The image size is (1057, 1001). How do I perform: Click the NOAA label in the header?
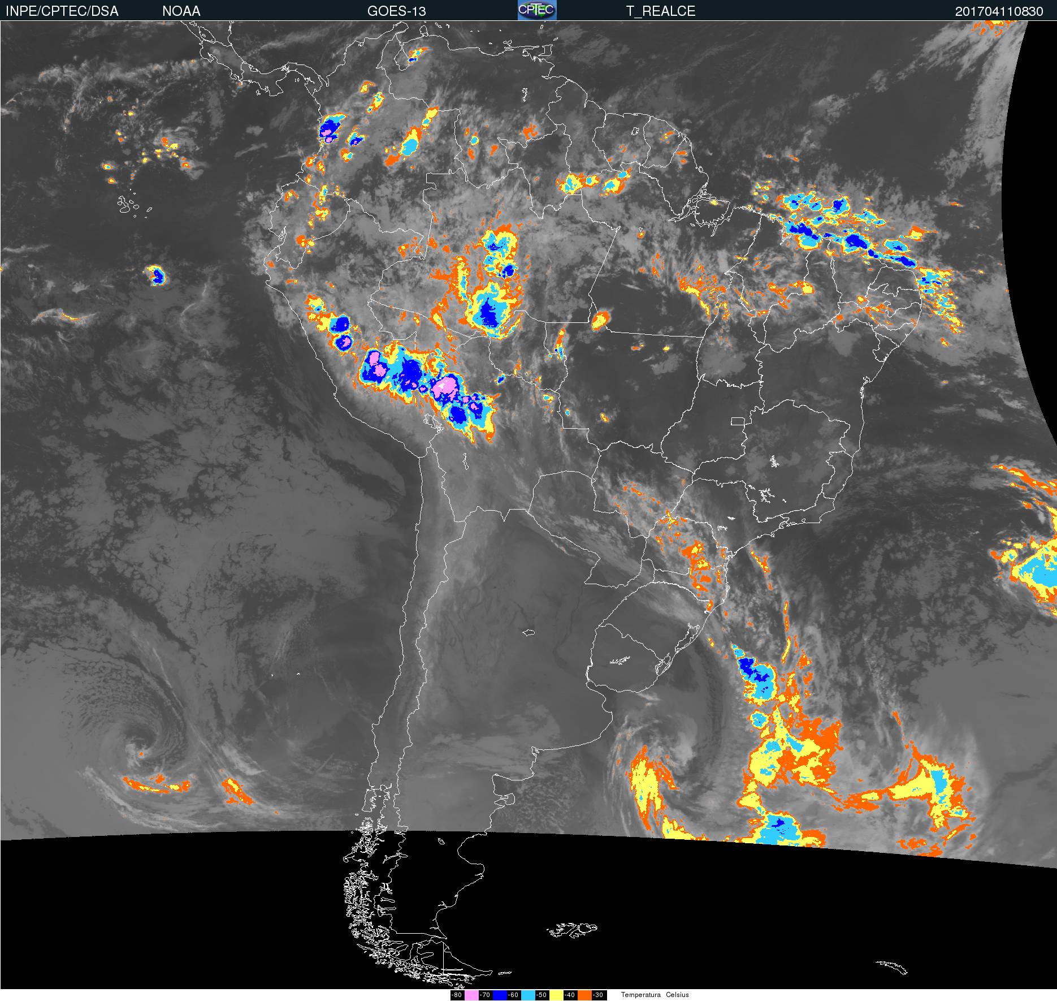point(181,11)
